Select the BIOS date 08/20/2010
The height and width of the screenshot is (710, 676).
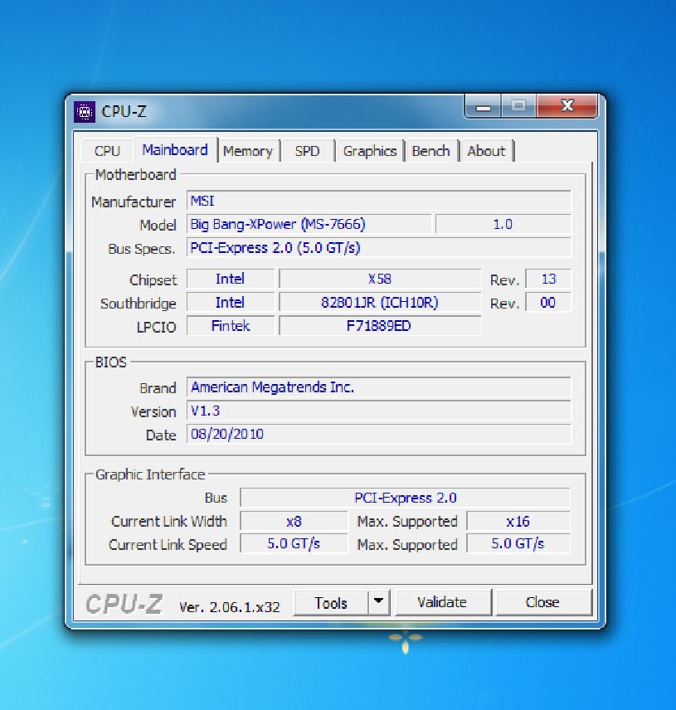point(379,435)
